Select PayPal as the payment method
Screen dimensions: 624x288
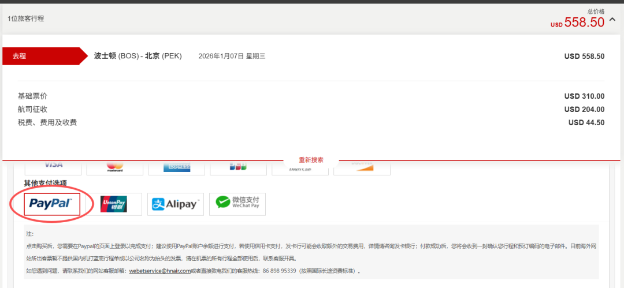[x=52, y=204]
